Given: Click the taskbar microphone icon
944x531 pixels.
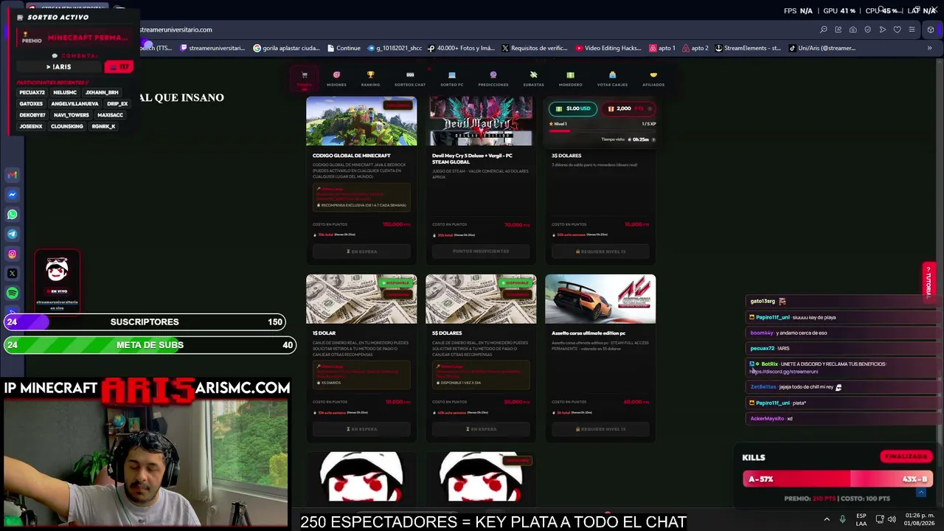Looking at the screenshot, I should point(842,519).
